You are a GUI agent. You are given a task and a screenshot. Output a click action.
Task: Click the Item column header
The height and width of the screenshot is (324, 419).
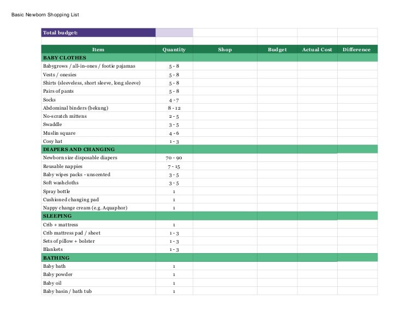click(98, 50)
